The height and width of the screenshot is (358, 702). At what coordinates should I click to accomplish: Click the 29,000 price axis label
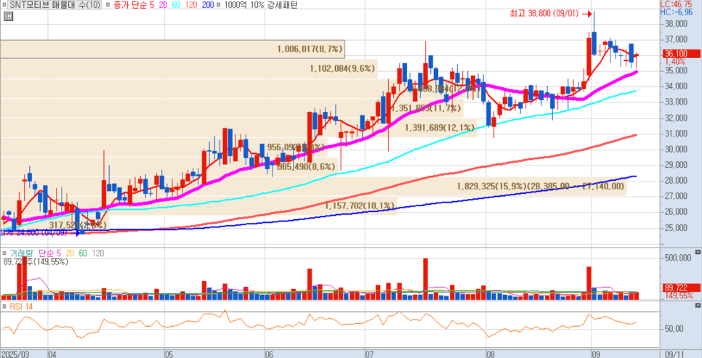pos(676,165)
